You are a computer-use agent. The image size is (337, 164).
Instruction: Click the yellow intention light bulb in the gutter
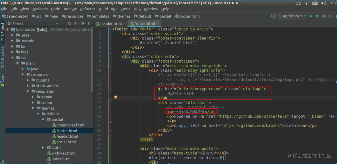tap(116, 97)
